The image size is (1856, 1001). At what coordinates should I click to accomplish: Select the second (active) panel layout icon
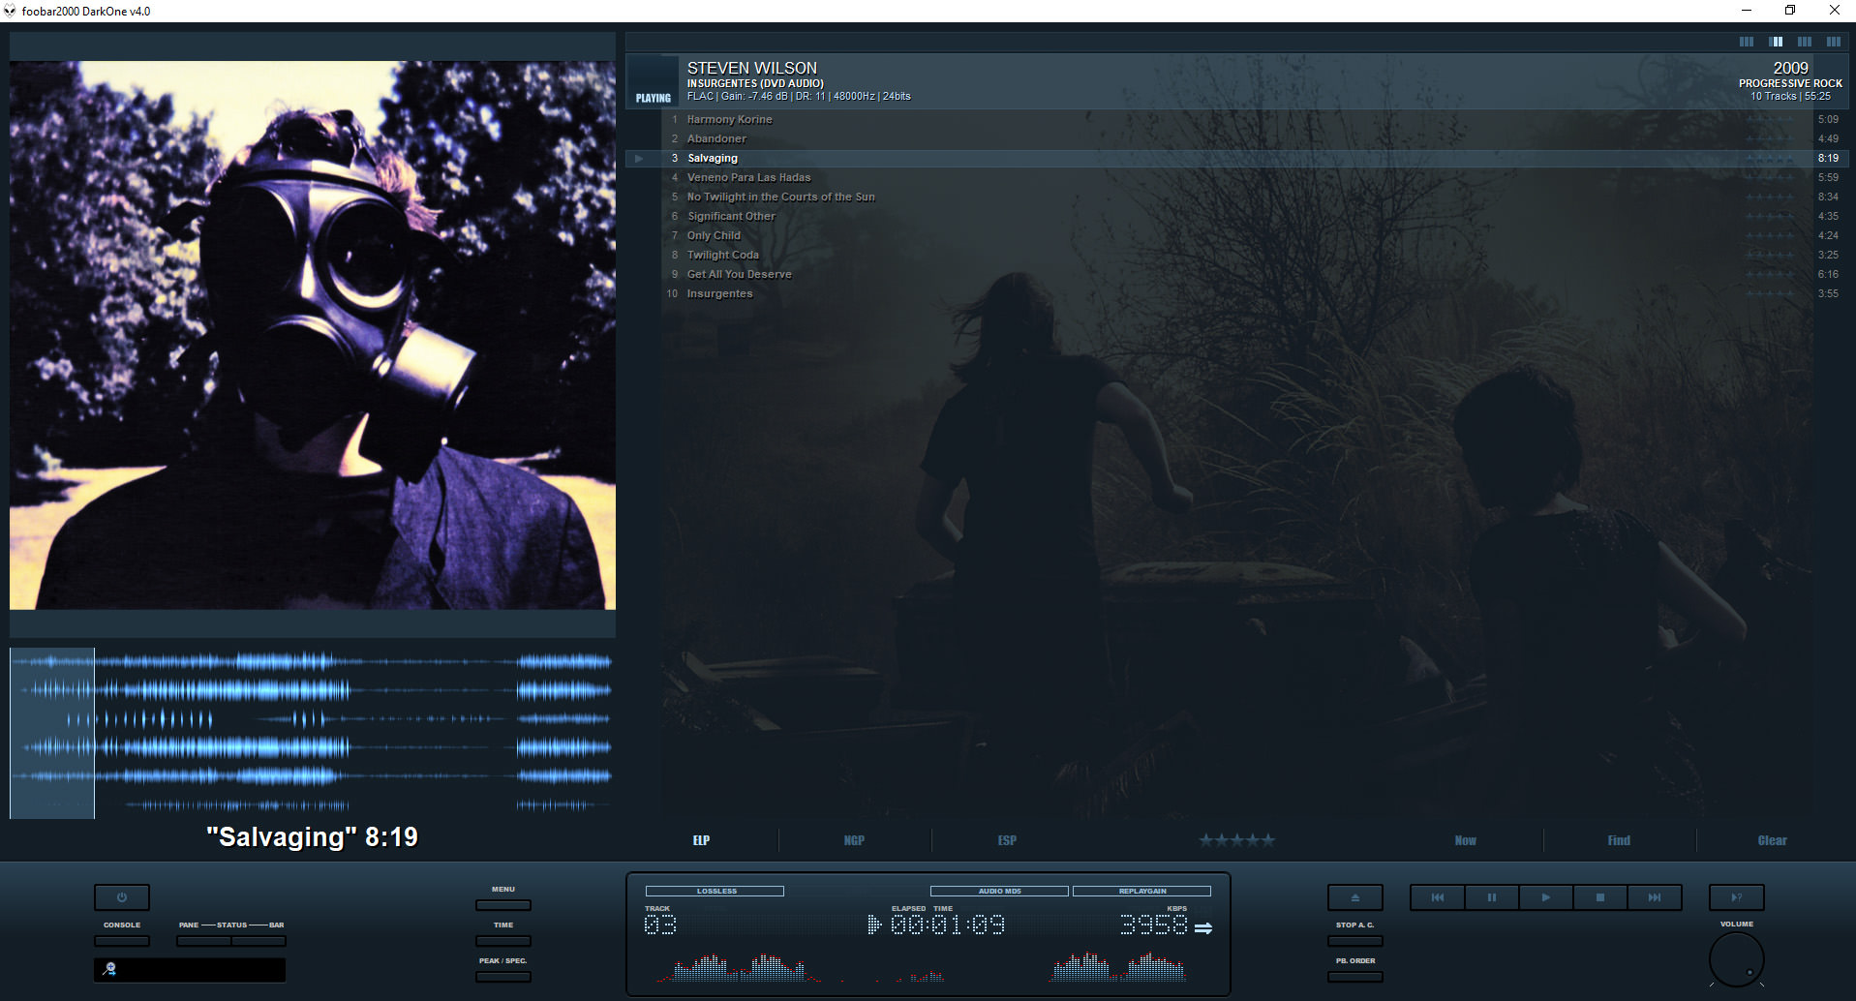pyautogui.click(x=1776, y=42)
